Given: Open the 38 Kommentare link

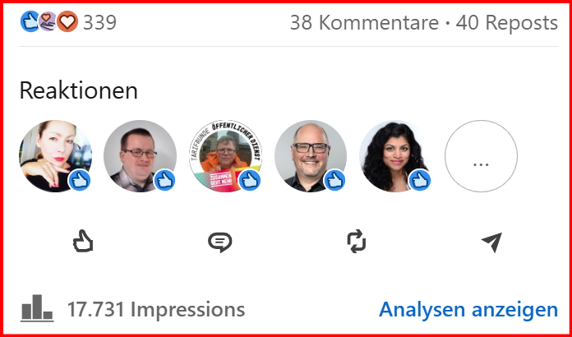Looking at the screenshot, I should [x=364, y=23].
